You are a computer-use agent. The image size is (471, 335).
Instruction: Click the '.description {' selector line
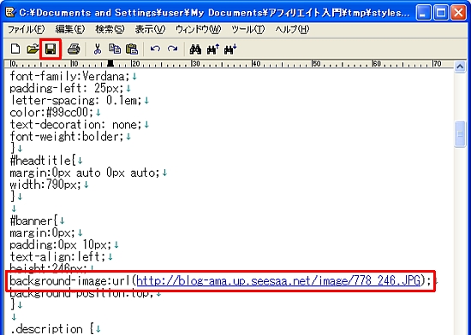(52, 329)
